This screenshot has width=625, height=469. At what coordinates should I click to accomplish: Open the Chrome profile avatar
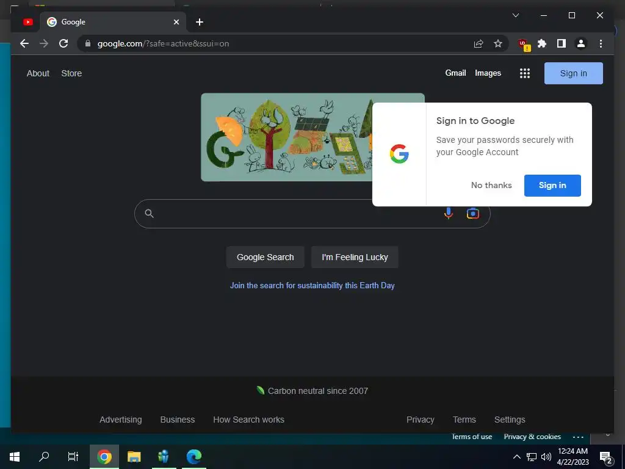pyautogui.click(x=581, y=43)
